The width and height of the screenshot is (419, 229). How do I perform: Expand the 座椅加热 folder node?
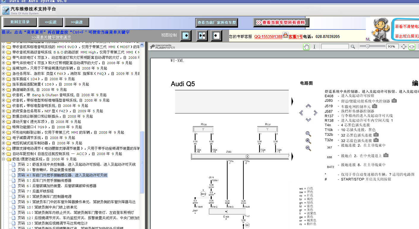coord(4,68)
